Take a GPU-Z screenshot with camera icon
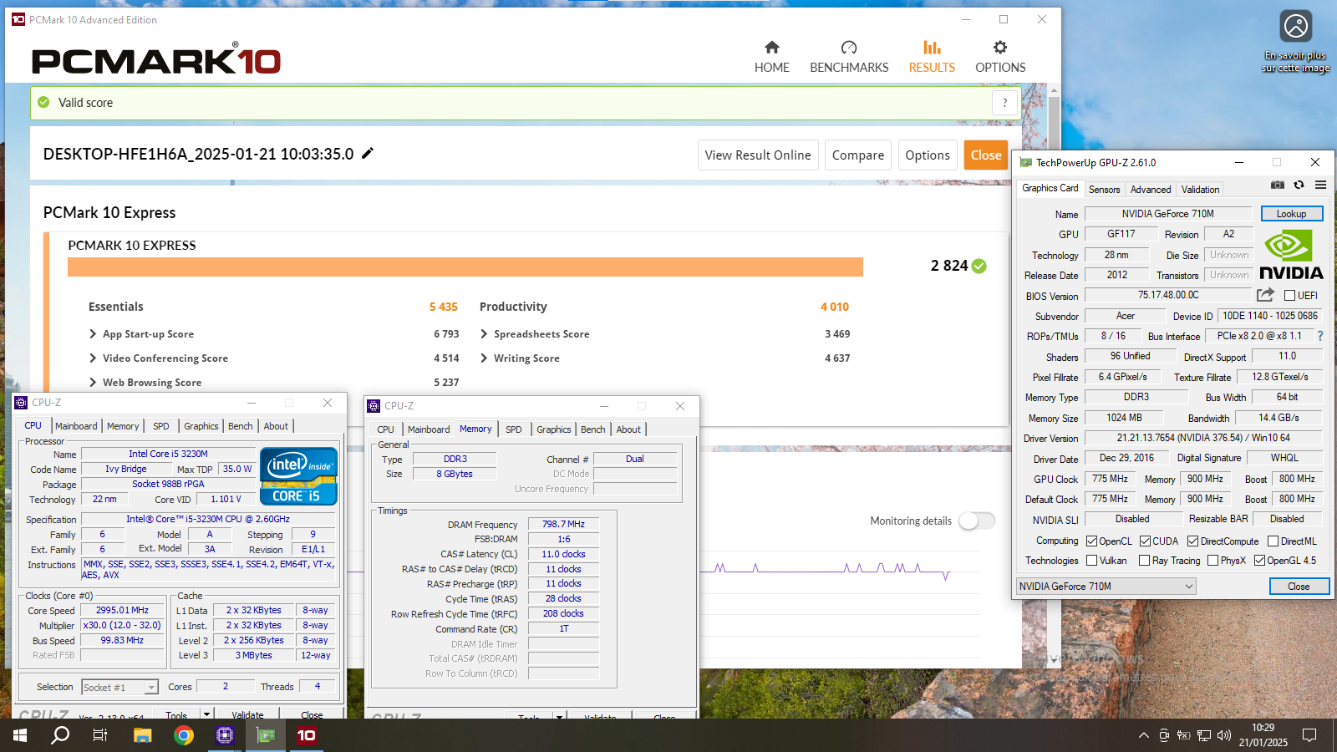Image resolution: width=1337 pixels, height=752 pixels. [x=1278, y=185]
